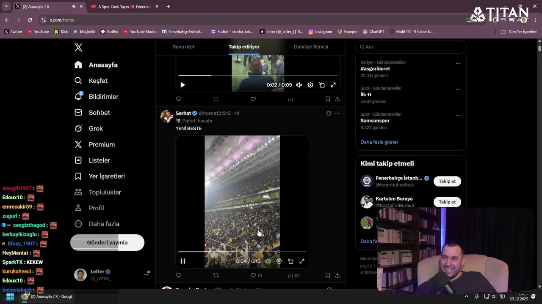Enter fullscreen on the upper 0:09 video
Screen dimensions: 542x304
tap(333, 85)
